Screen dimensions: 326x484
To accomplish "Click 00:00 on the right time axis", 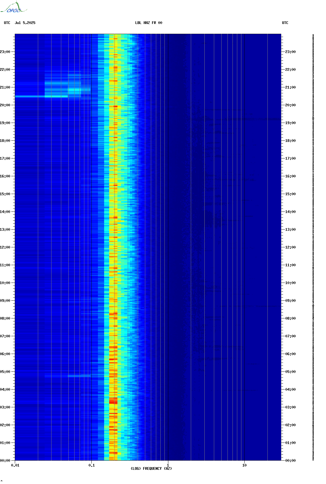I will click(x=290, y=461).
